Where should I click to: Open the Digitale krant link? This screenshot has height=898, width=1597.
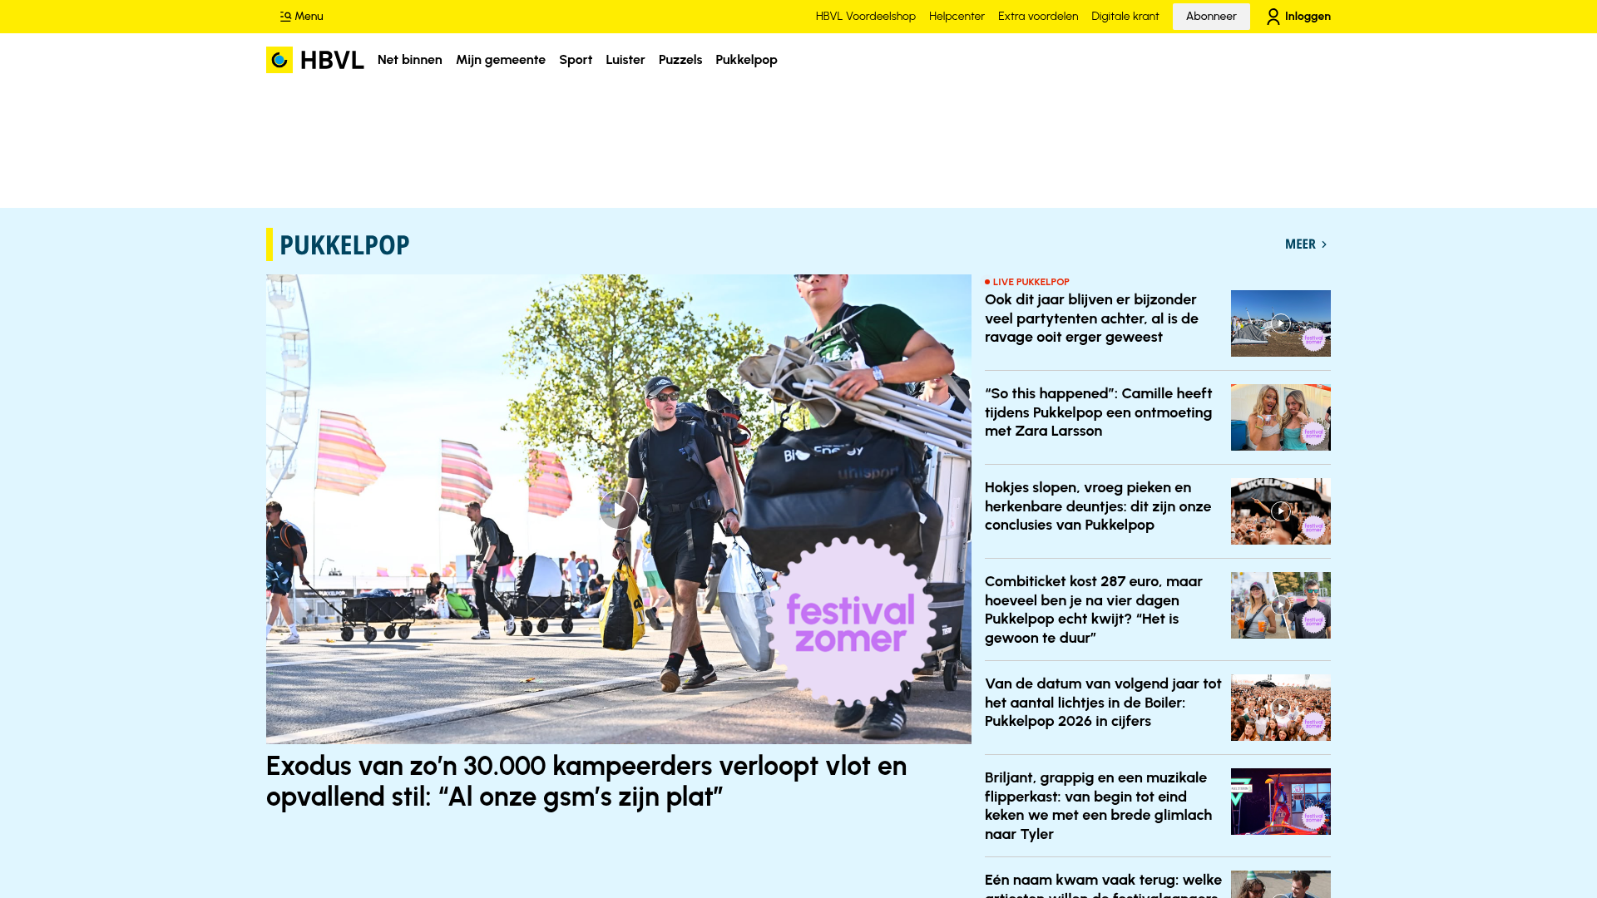pos(1125,17)
